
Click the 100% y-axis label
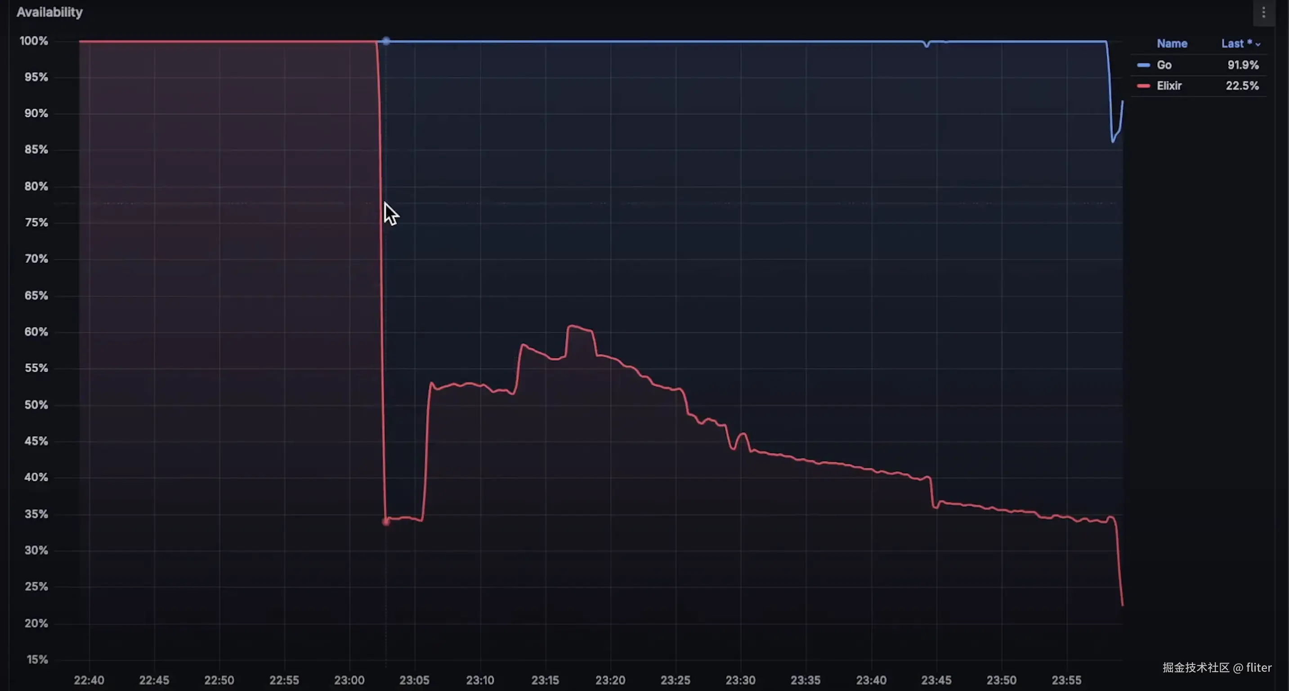pos(34,41)
